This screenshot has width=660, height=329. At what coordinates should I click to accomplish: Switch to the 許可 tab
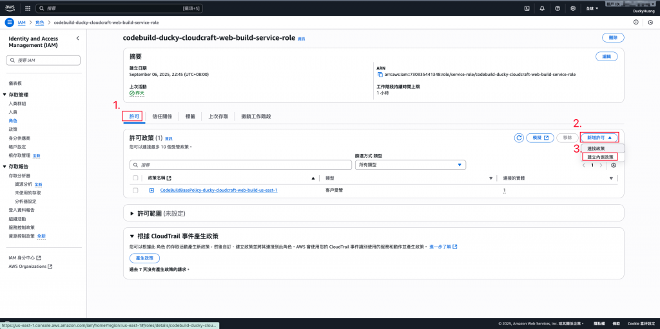click(x=134, y=117)
